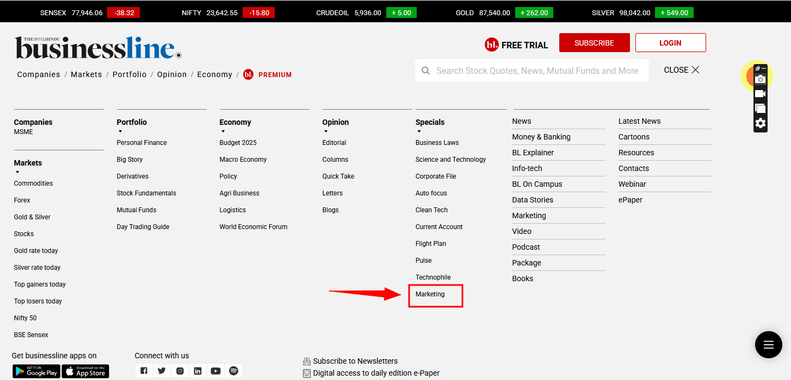Open the Facebook social icon
This screenshot has width=791, height=380.
[144, 371]
